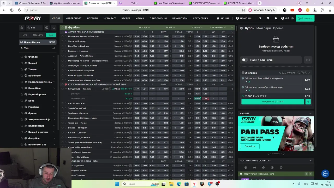Open the КИБЕРСПОРТ nav tab

coord(74,18)
